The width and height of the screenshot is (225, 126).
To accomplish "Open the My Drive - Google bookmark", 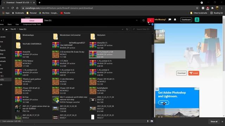I will [49, 13].
